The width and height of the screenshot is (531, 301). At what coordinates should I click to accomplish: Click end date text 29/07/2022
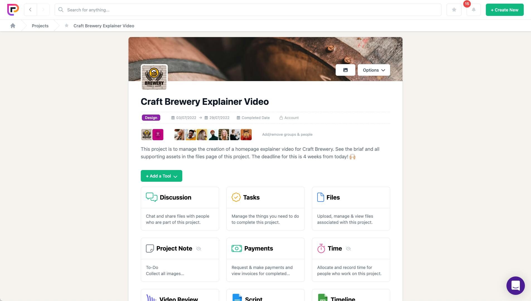click(219, 118)
